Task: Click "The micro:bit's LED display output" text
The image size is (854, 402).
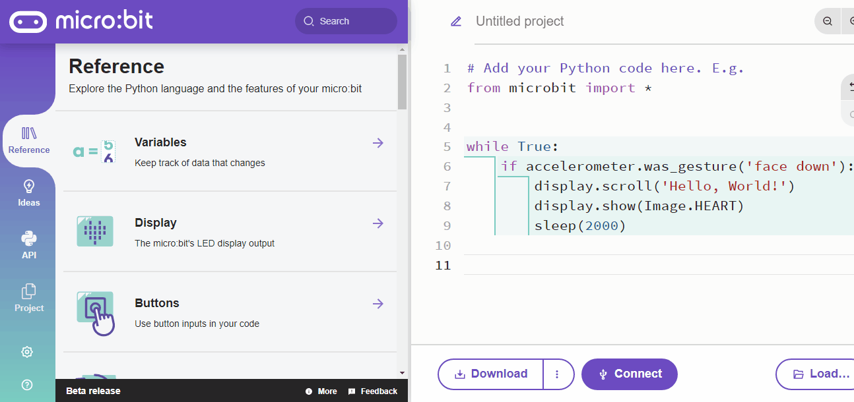Action: [205, 243]
